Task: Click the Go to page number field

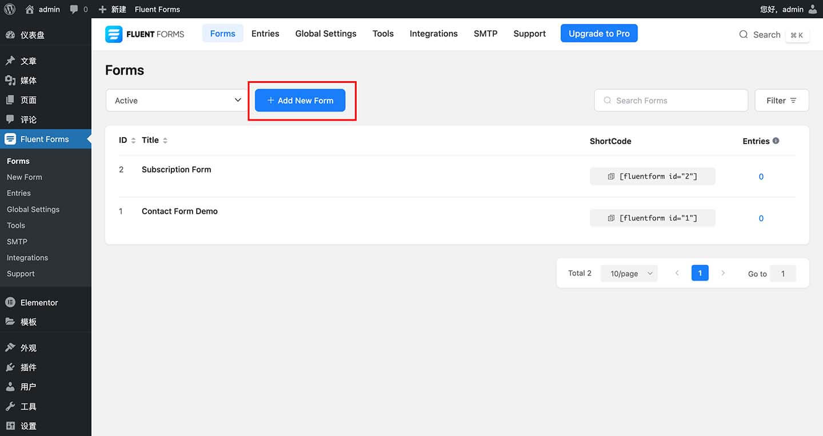Action: pos(783,274)
